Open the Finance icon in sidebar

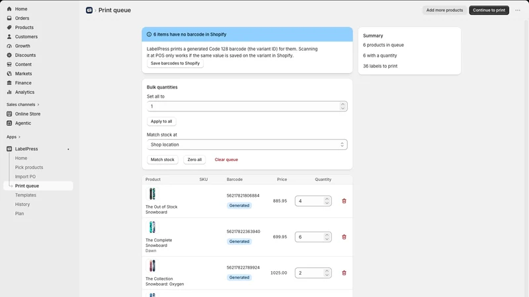click(x=9, y=83)
